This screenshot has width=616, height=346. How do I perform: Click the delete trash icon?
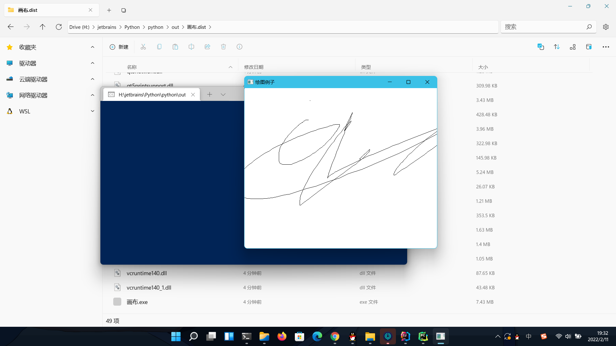click(x=223, y=47)
